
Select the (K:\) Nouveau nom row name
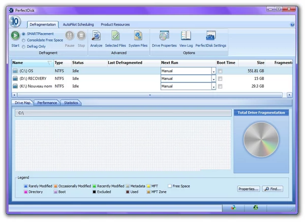(36, 86)
